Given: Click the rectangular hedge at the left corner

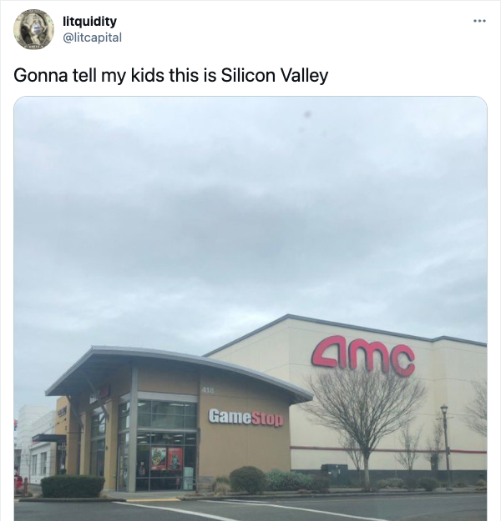Looking at the screenshot, I should pyautogui.click(x=73, y=487).
